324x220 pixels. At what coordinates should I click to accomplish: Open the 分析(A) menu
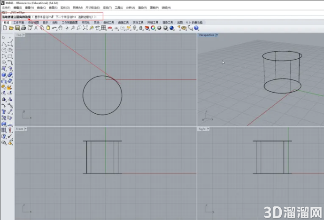[131, 8]
